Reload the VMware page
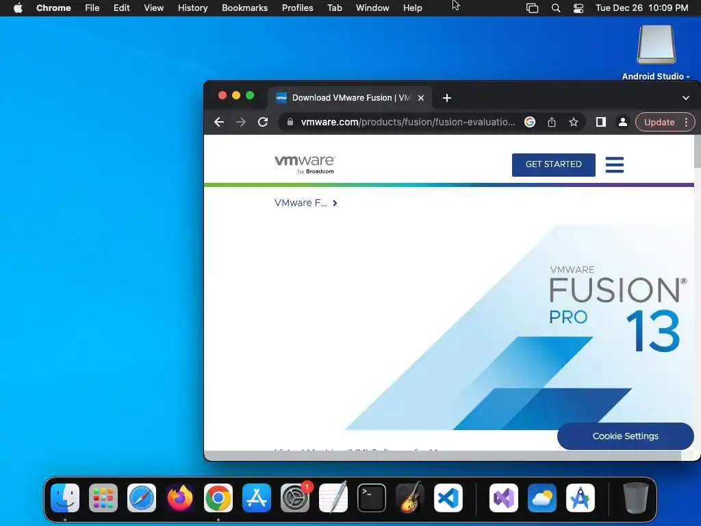 263,122
